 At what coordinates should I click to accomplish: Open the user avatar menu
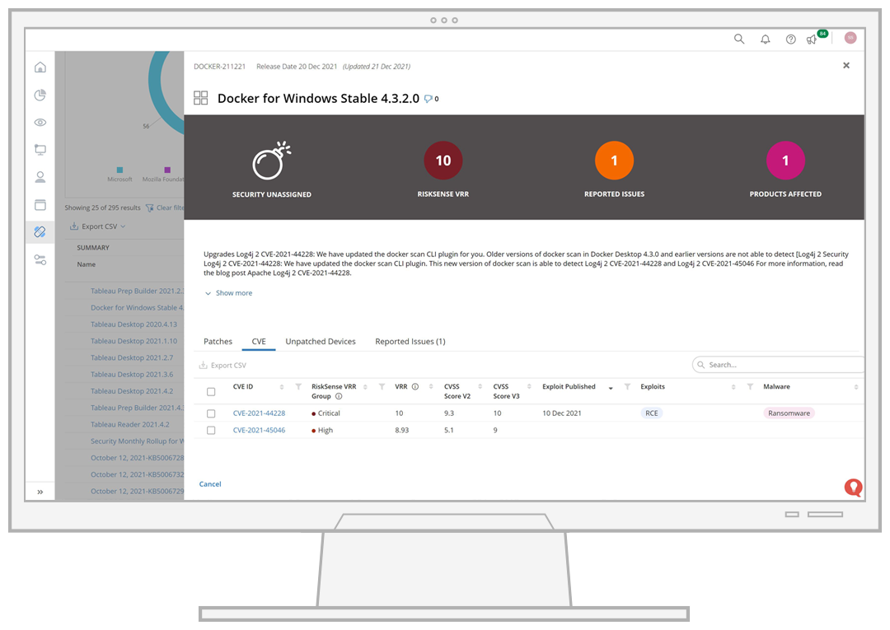850,37
